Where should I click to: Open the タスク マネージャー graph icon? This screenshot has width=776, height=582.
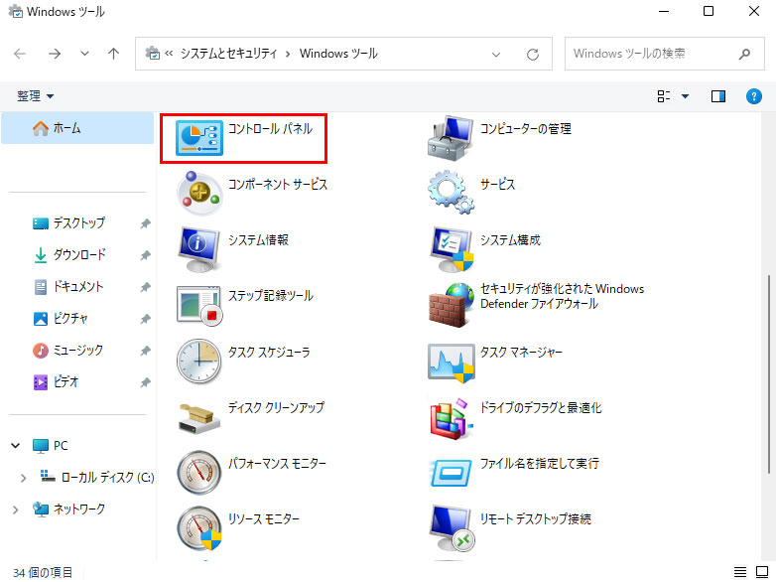pos(451,364)
